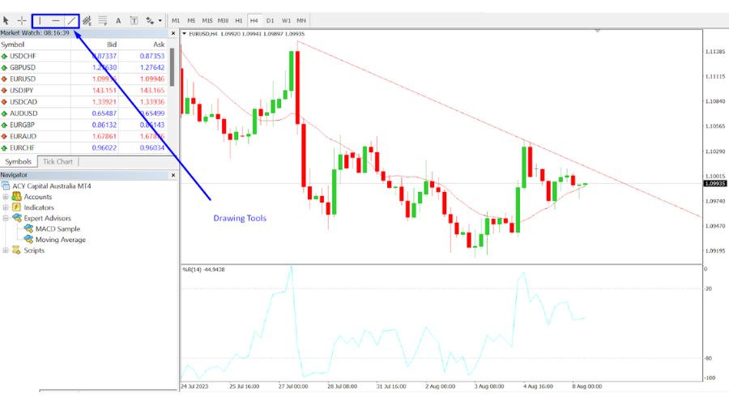Switch to the Tick Chart tab
This screenshot has height=405, width=729.
pos(58,161)
